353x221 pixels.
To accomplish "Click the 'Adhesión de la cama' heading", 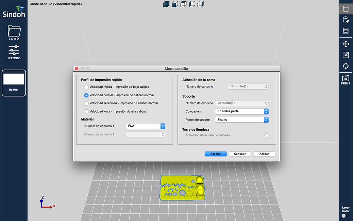I will (199, 80).
